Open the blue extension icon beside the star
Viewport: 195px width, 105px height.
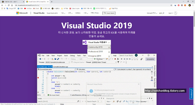tap(175, 5)
